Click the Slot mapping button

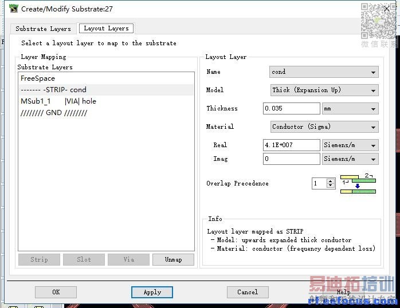pos(84,259)
